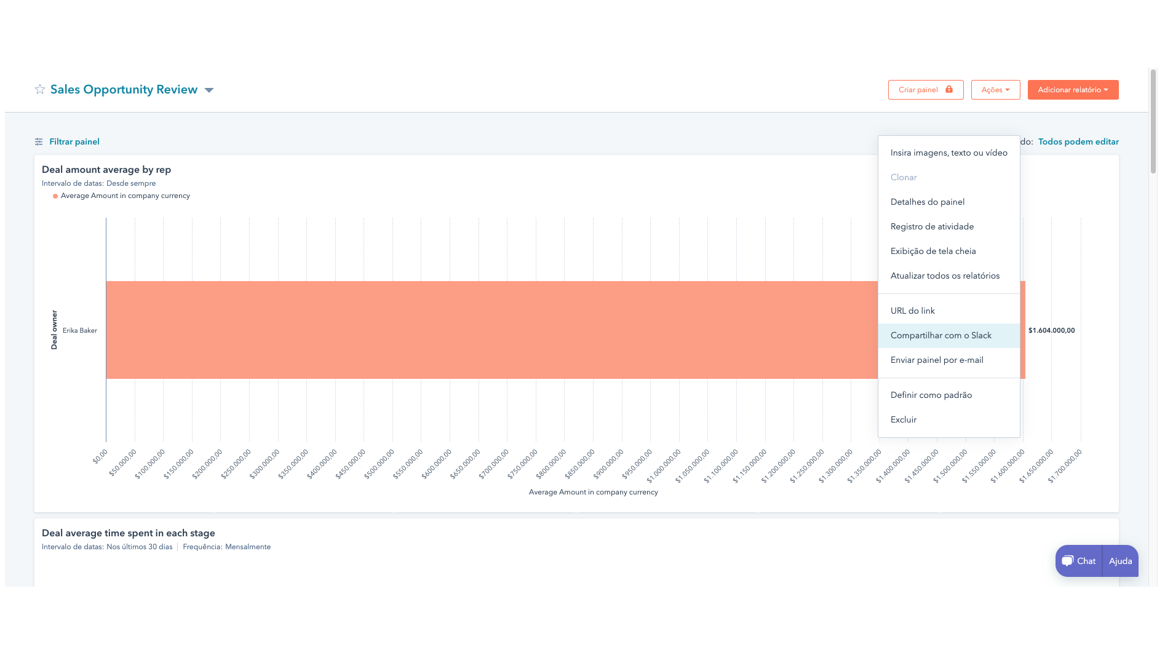Choose Detalhes do painel menu entry

(x=948, y=202)
